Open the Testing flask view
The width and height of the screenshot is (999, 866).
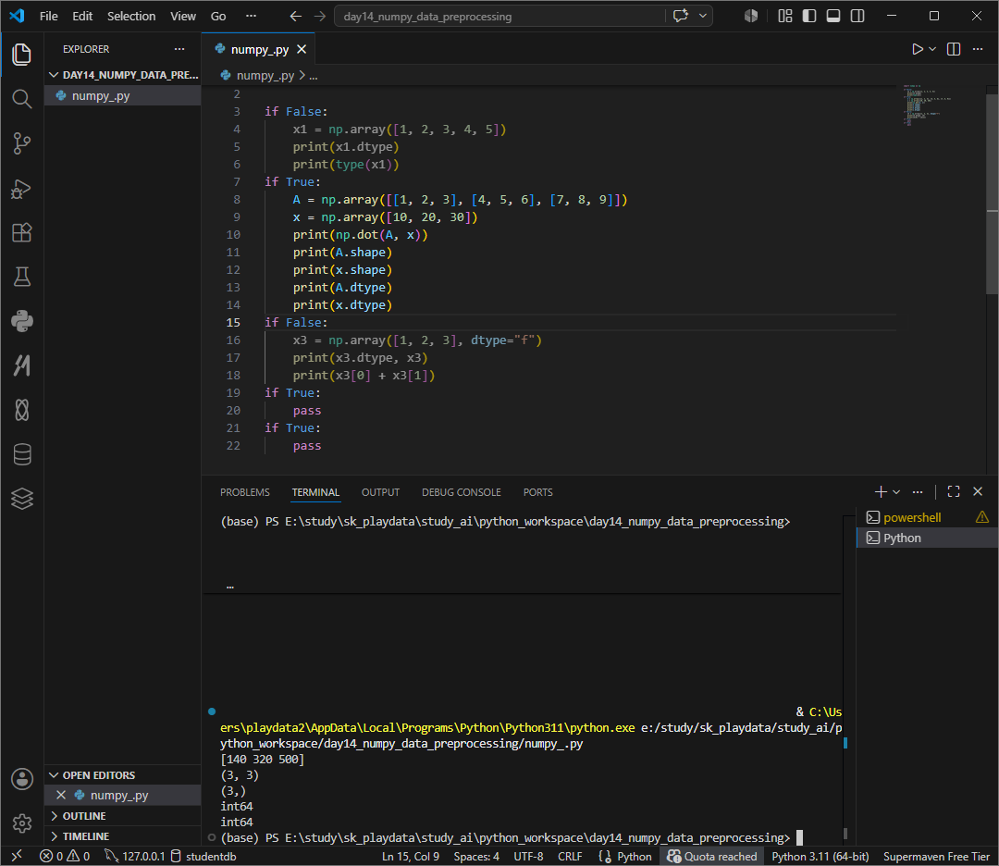tap(21, 278)
